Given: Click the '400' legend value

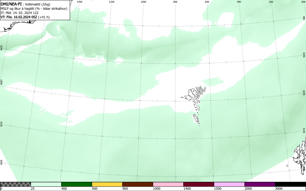Looking at the screenshot, I should point(64,189).
